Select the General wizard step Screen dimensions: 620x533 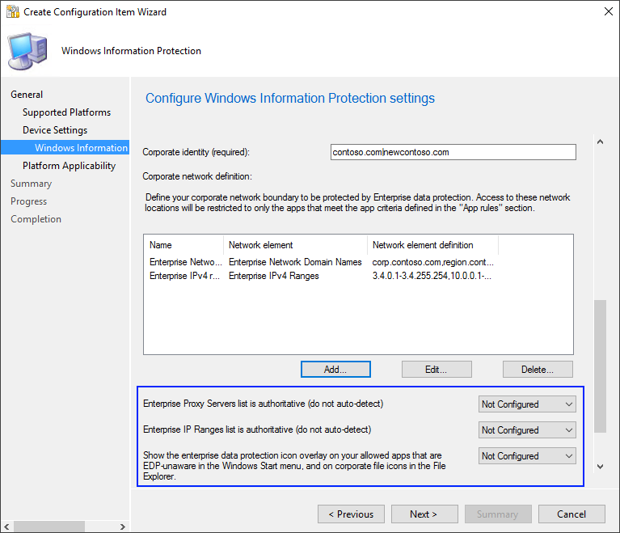(27, 95)
